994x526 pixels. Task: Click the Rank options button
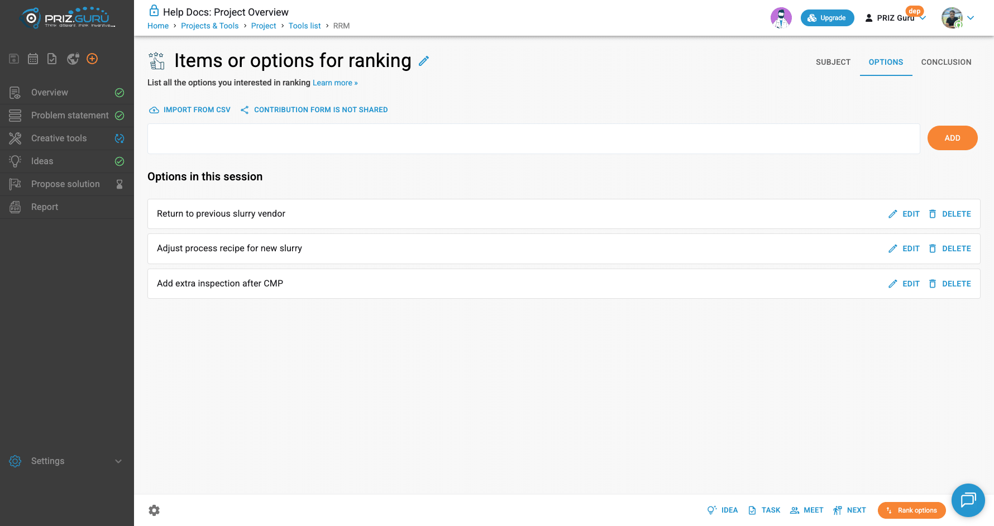[911, 510]
